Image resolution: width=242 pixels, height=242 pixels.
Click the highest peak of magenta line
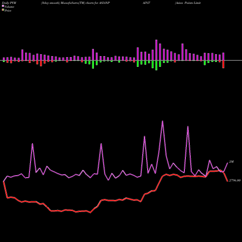coord(162,121)
